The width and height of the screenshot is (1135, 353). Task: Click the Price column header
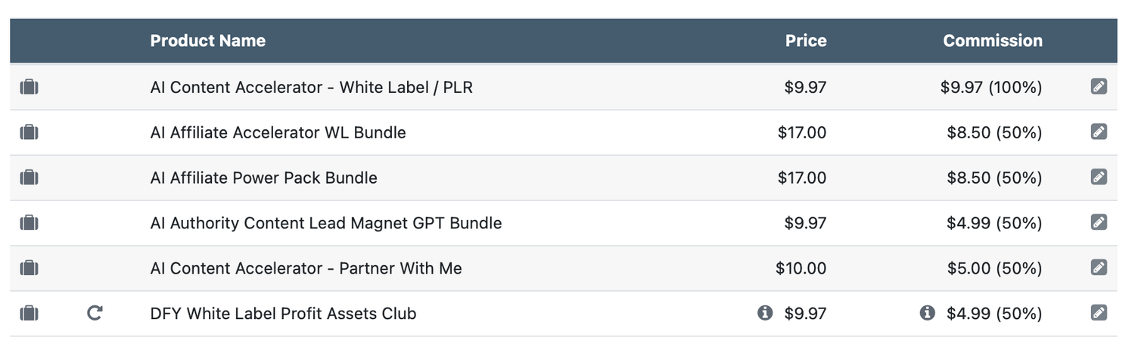[x=805, y=41]
